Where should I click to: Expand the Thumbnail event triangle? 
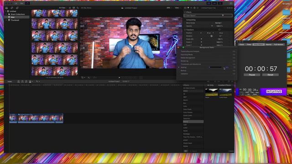pos(6,20)
